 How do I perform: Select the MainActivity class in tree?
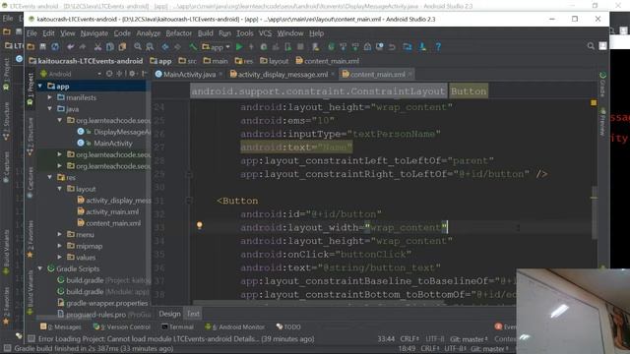[113, 143]
